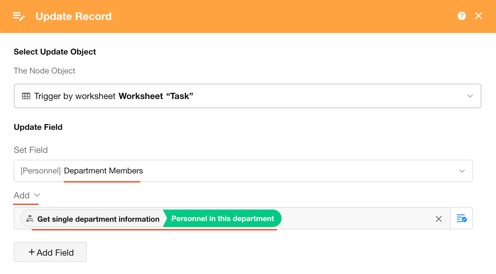Open the blue field value picker icon
Viewport: 496px width, 274px height.
point(461,219)
